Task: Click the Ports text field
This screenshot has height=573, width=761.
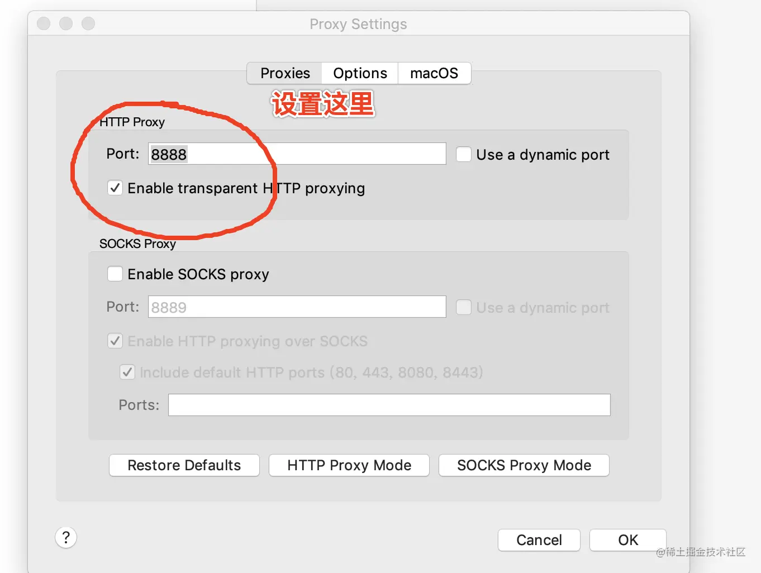Action: pyautogui.click(x=389, y=405)
